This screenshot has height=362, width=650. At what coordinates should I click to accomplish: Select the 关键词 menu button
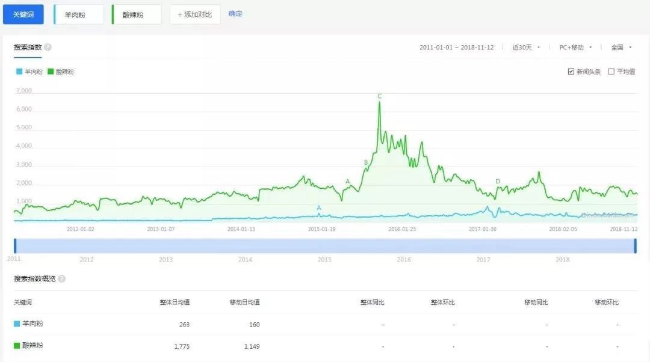pos(23,13)
